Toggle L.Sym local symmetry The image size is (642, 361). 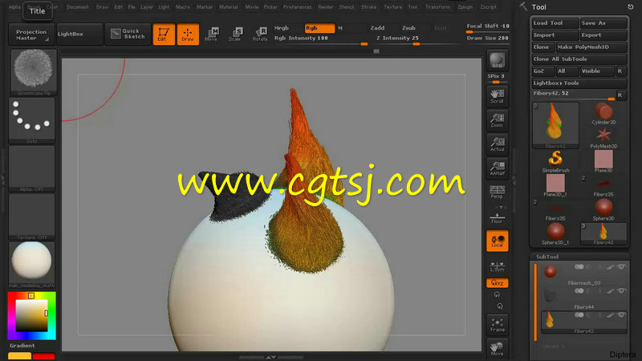497,266
